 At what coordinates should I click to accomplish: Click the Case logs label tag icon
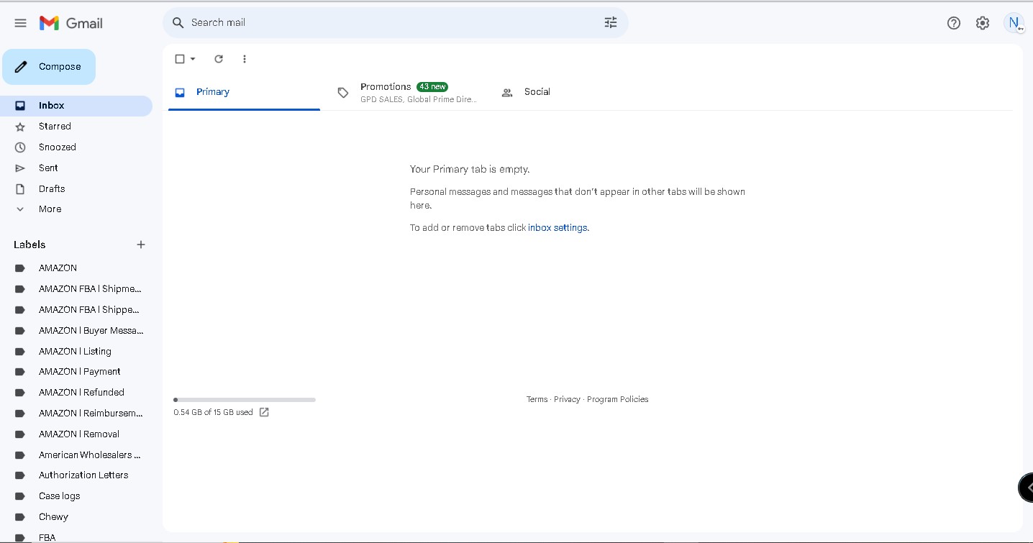pyautogui.click(x=20, y=496)
